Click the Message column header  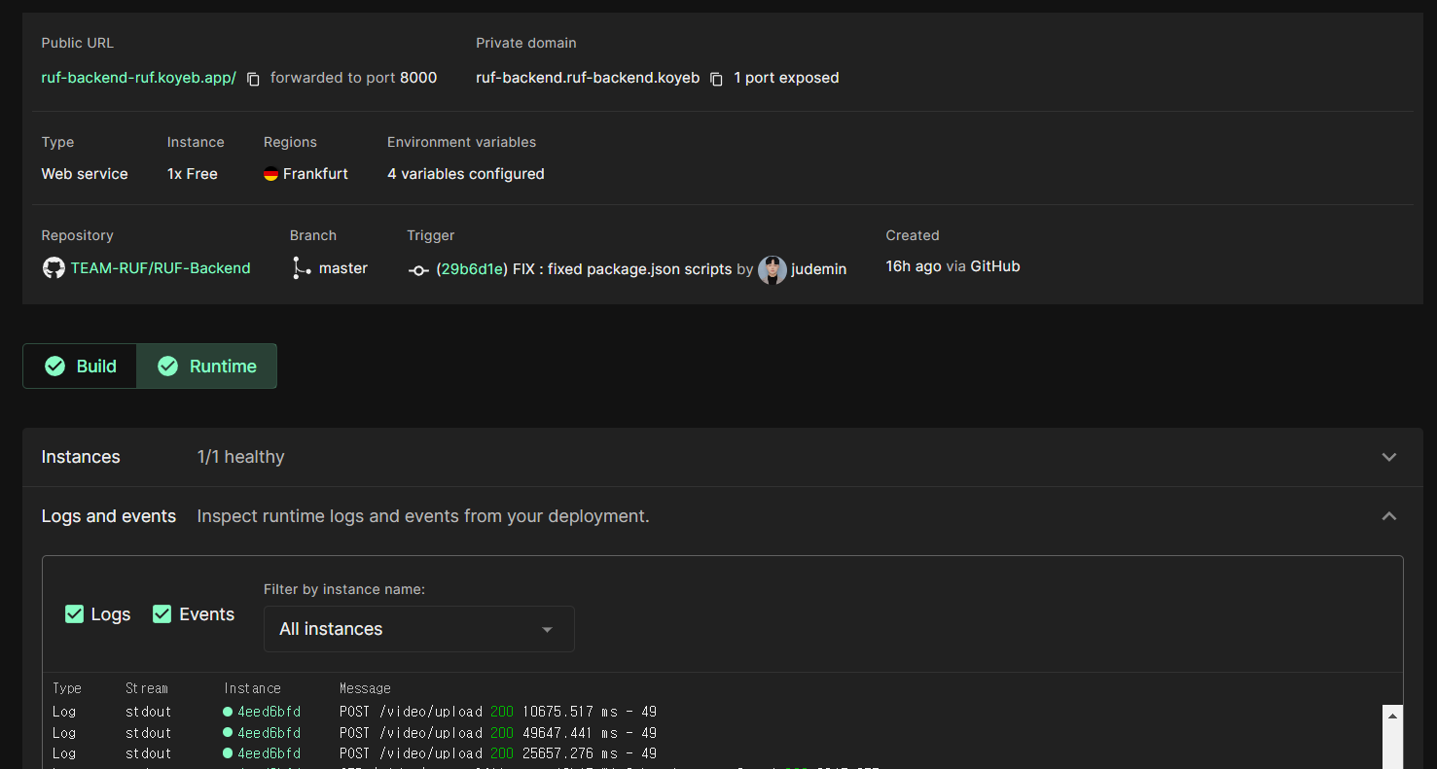[x=365, y=688]
